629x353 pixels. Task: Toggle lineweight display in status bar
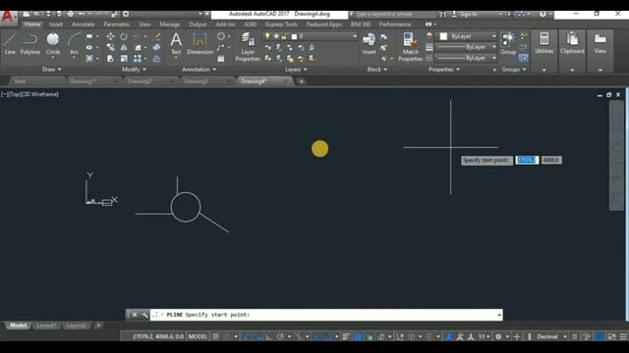click(346, 336)
